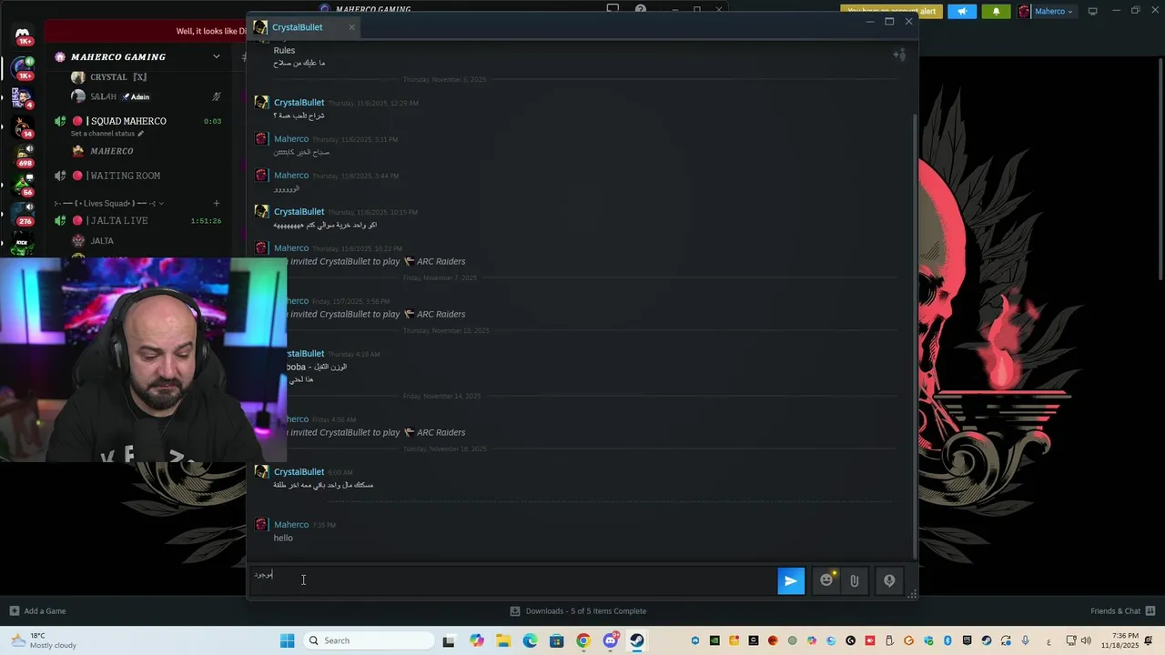Click the 'Rules' text in the chat
This screenshot has height=655, width=1165.
pos(284,50)
